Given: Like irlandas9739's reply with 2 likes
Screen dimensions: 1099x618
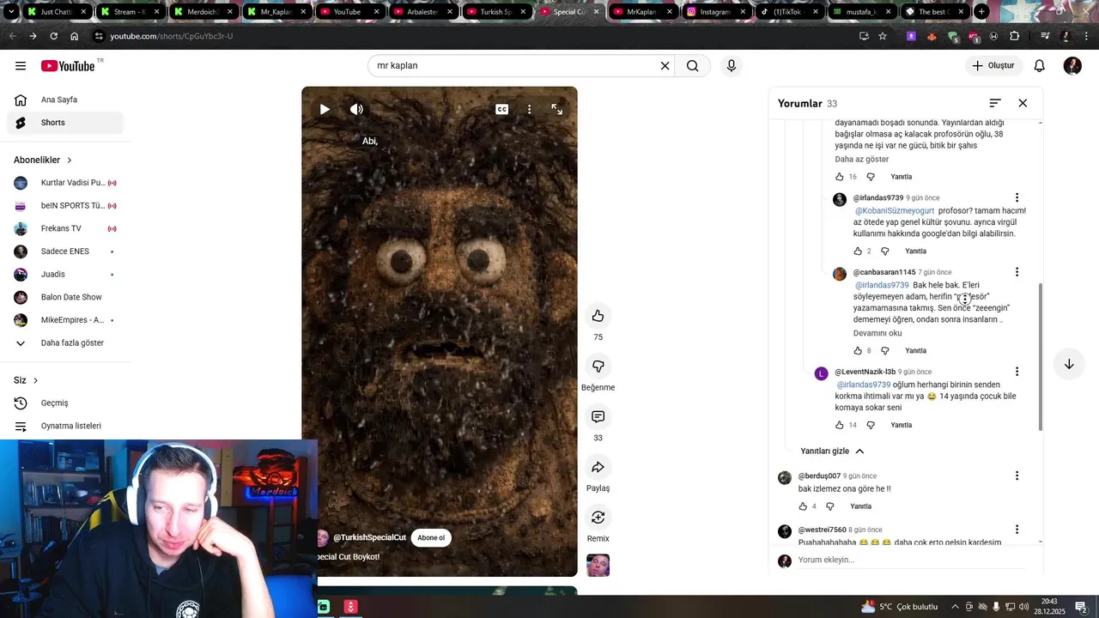Looking at the screenshot, I should pos(858,251).
